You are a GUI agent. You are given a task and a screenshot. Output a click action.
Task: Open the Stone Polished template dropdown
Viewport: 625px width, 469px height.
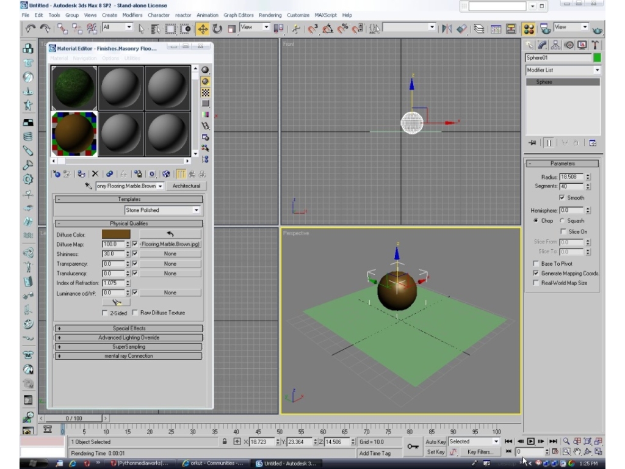pyautogui.click(x=162, y=210)
